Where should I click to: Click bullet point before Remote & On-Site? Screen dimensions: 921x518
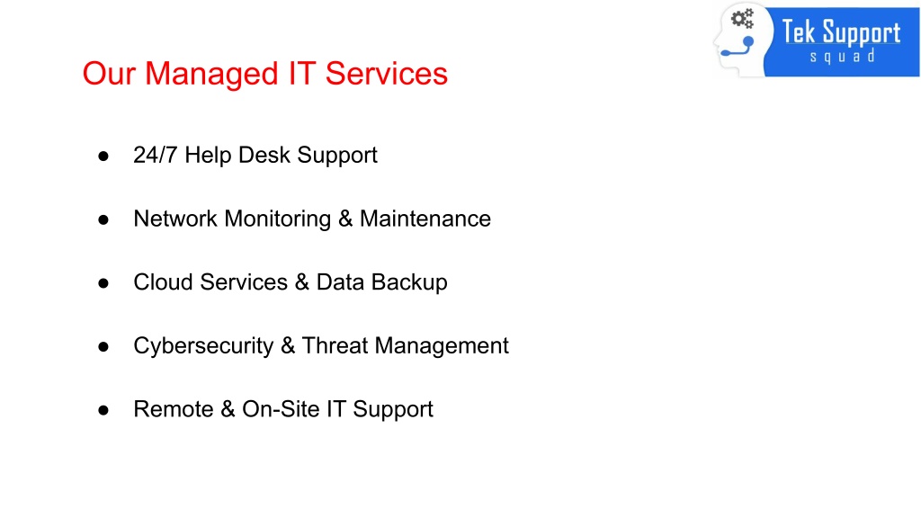(x=103, y=410)
